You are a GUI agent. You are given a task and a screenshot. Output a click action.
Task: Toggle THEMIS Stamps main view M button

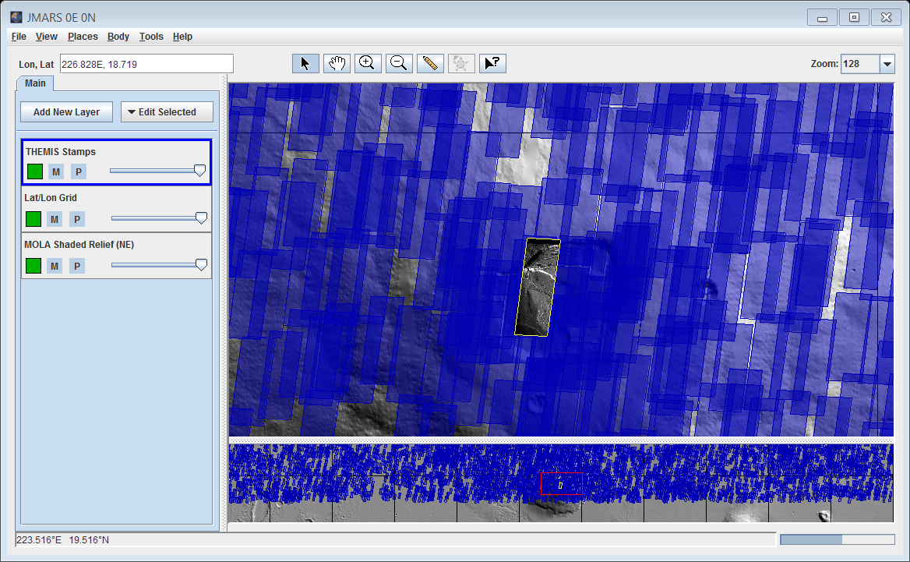tap(56, 171)
